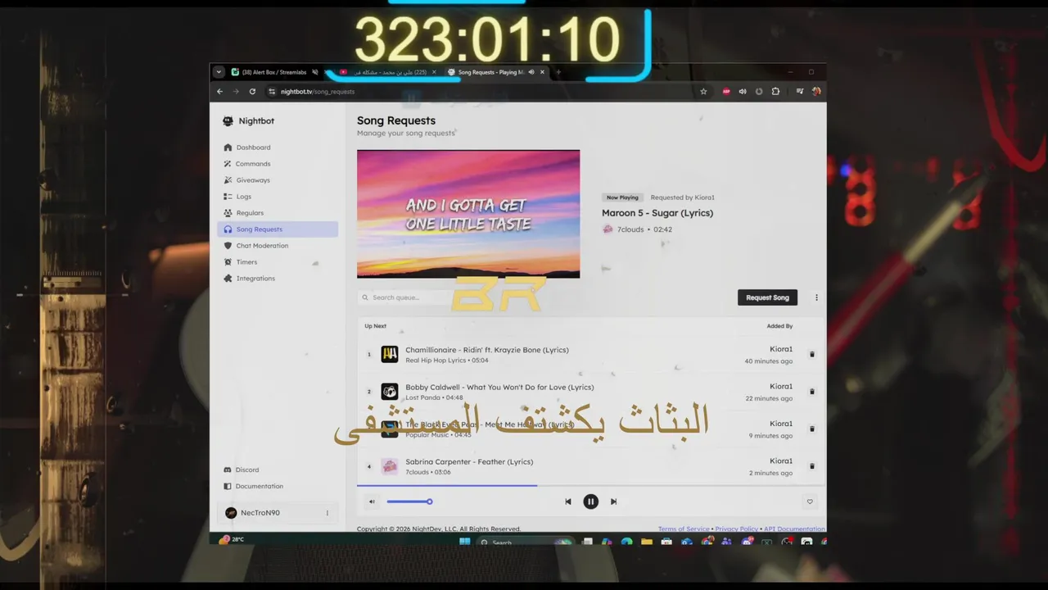
Task: Open the API Documentation link
Action: coord(794,529)
